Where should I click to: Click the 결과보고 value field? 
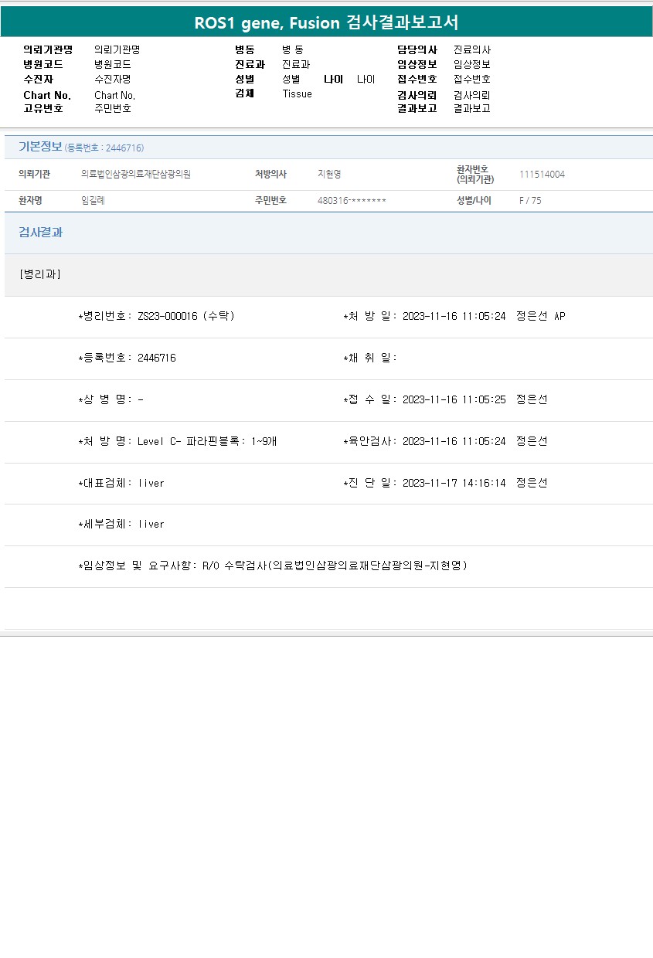pyautogui.click(x=471, y=108)
